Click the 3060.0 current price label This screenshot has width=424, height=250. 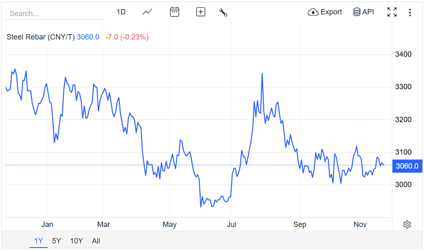[x=407, y=166]
